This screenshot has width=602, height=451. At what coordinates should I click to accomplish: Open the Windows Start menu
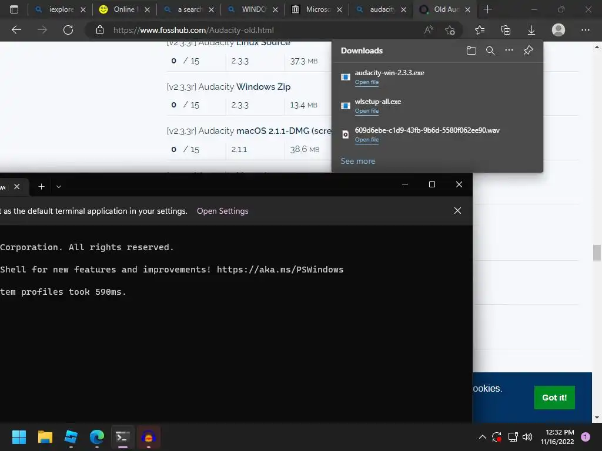coord(19,437)
